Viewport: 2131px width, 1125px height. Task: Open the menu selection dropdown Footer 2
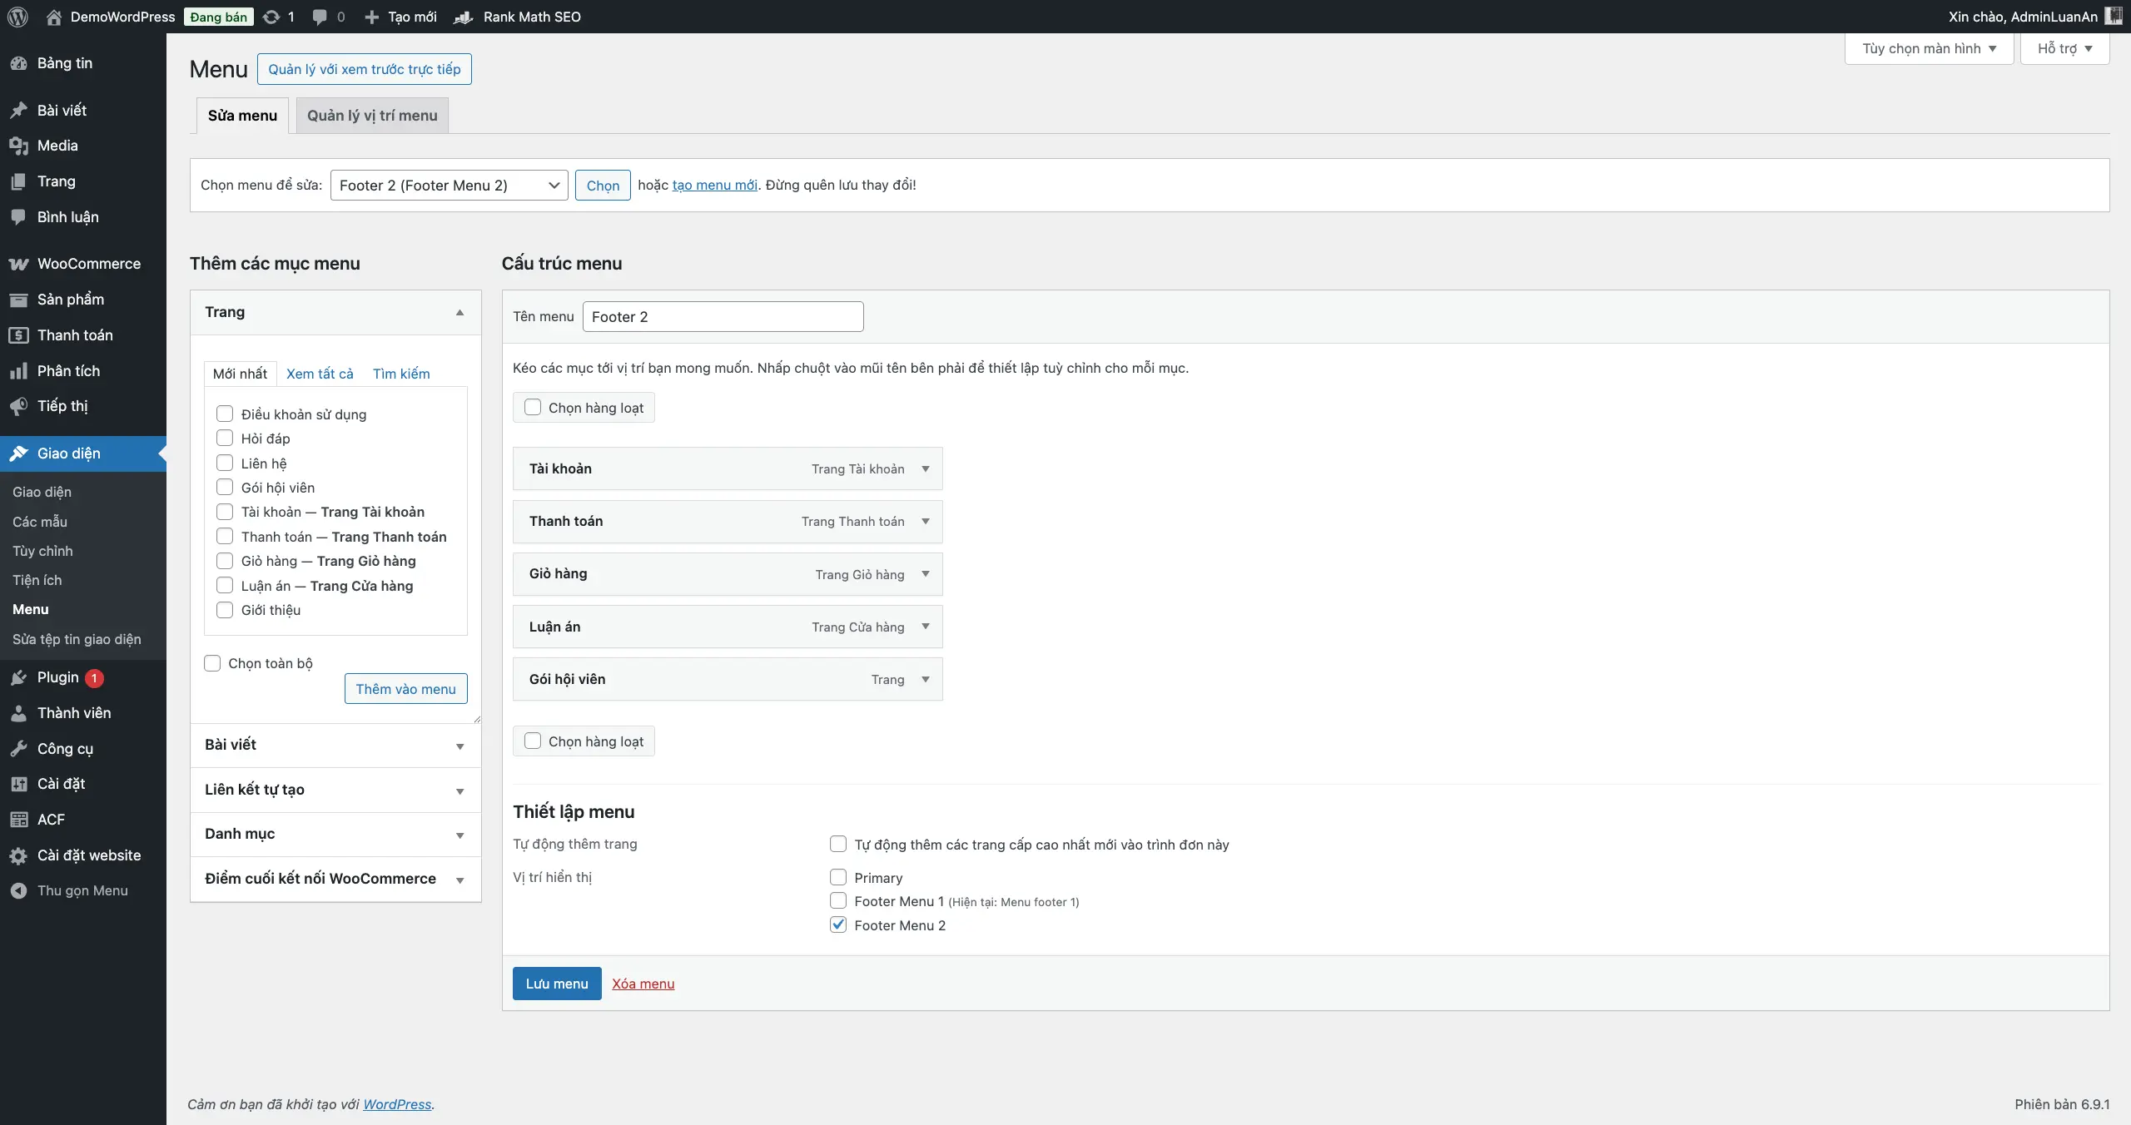click(448, 185)
